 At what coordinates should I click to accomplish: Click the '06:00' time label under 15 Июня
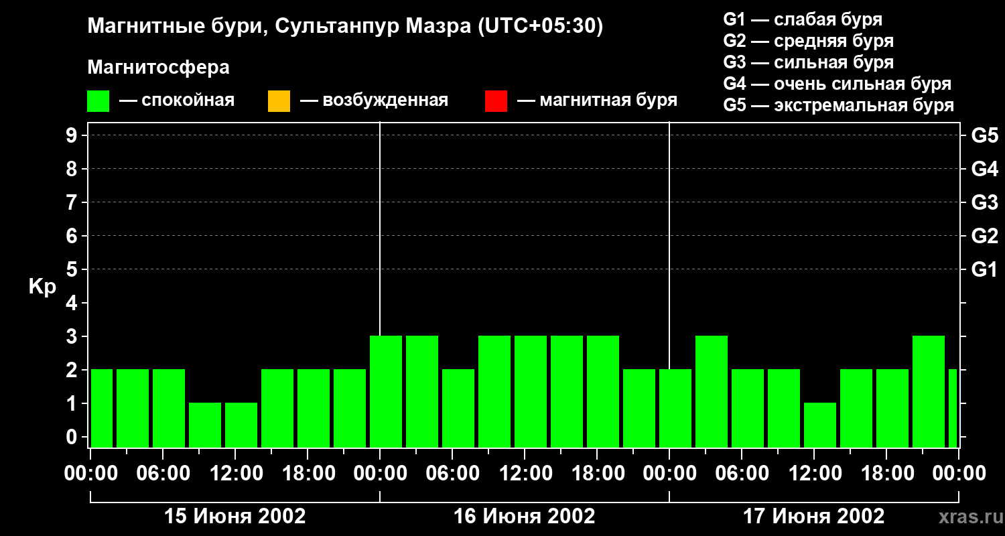[x=163, y=474]
